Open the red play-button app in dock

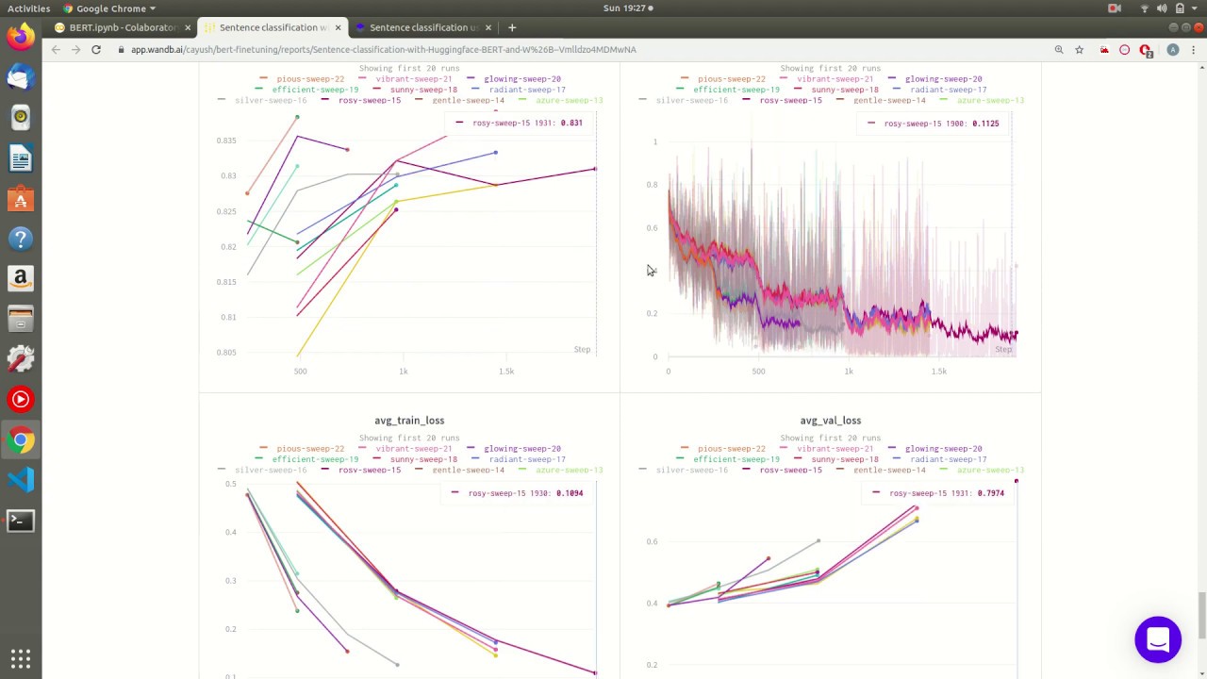pyautogui.click(x=21, y=400)
